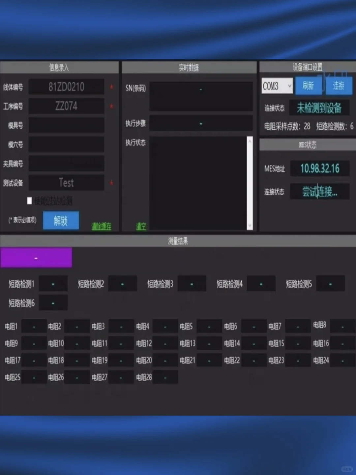
Task: Click the 信息录入 panel header
Action: coord(59,68)
